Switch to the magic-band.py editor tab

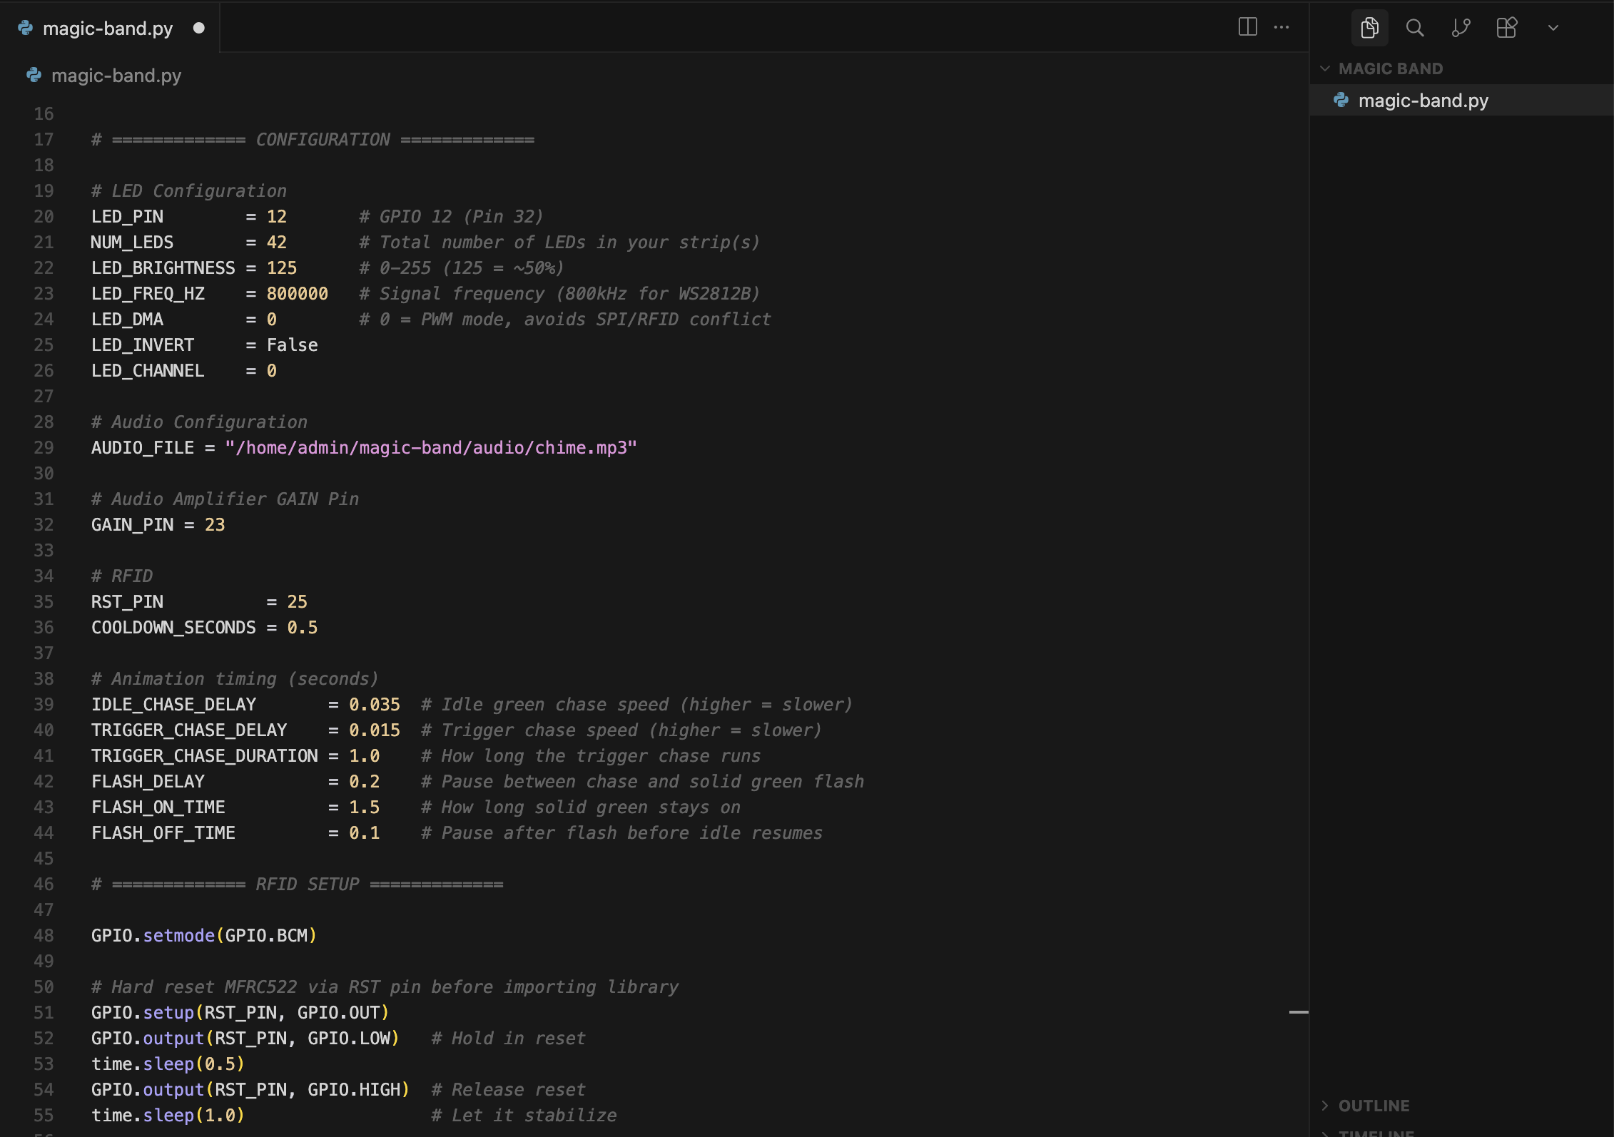click(107, 28)
